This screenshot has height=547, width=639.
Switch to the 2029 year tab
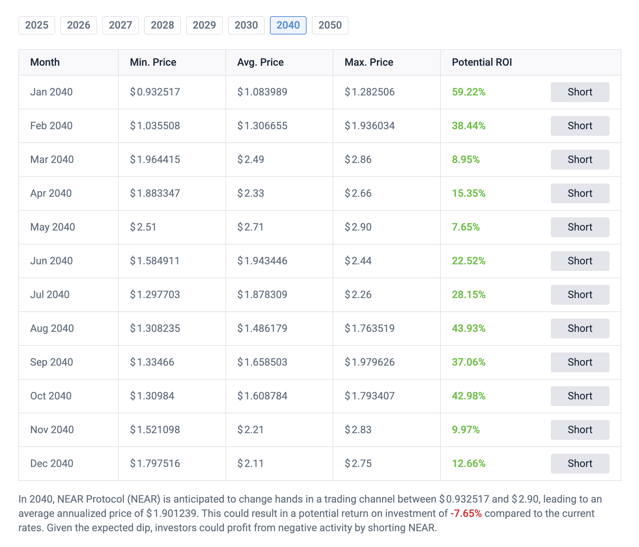click(204, 25)
